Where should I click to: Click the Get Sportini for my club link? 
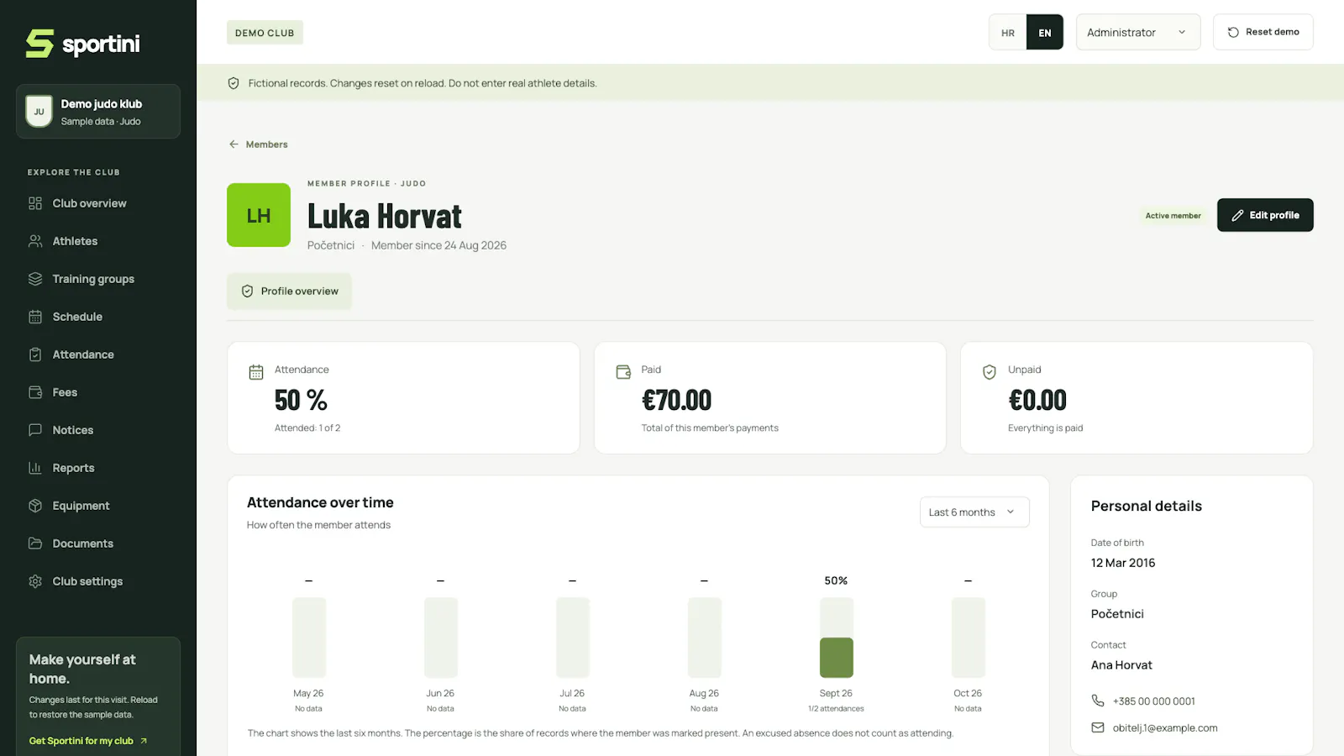click(88, 741)
